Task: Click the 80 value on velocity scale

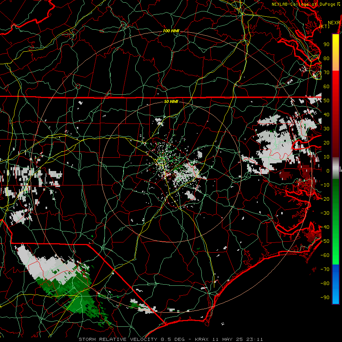Action: pyautogui.click(x=326, y=59)
